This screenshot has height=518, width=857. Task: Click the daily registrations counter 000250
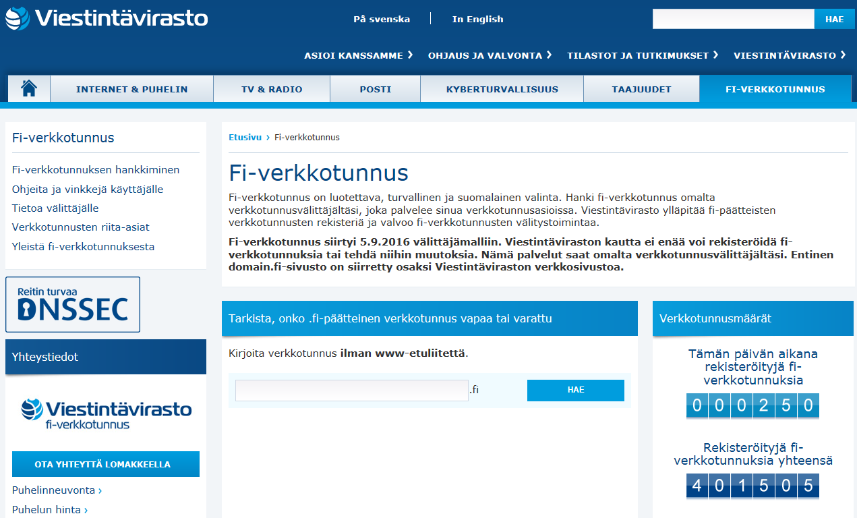point(752,407)
